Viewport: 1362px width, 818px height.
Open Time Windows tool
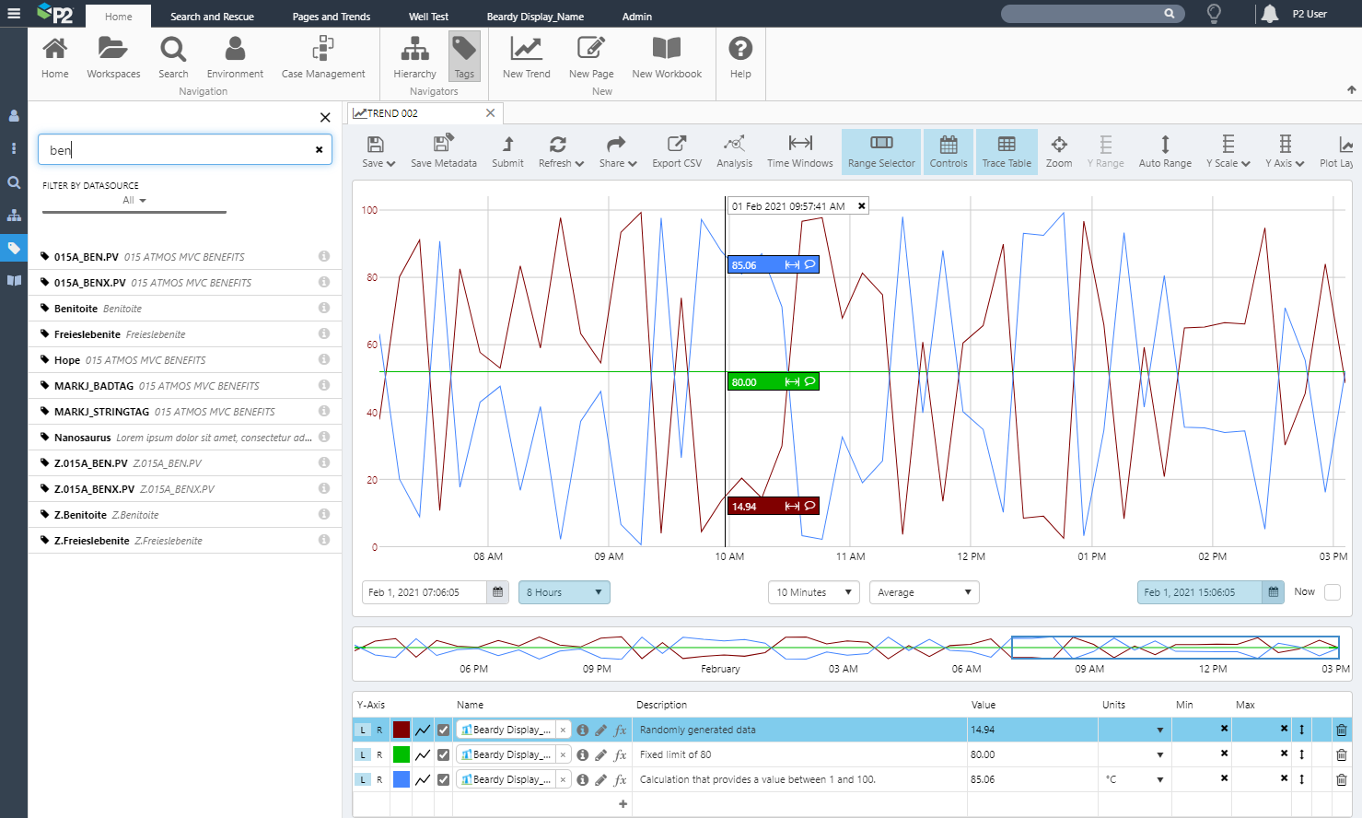click(x=799, y=151)
